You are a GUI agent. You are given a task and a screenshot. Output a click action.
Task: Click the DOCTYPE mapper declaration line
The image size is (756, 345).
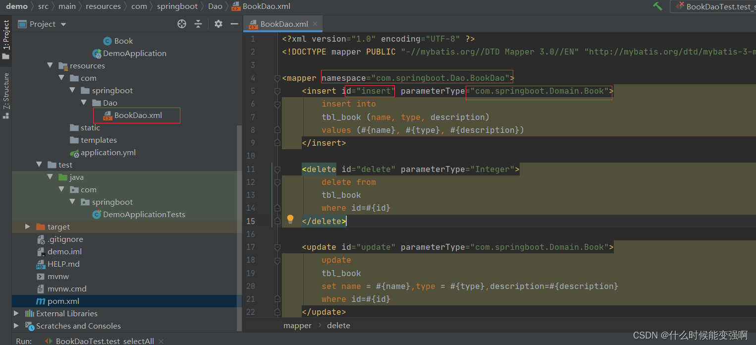[519, 52]
